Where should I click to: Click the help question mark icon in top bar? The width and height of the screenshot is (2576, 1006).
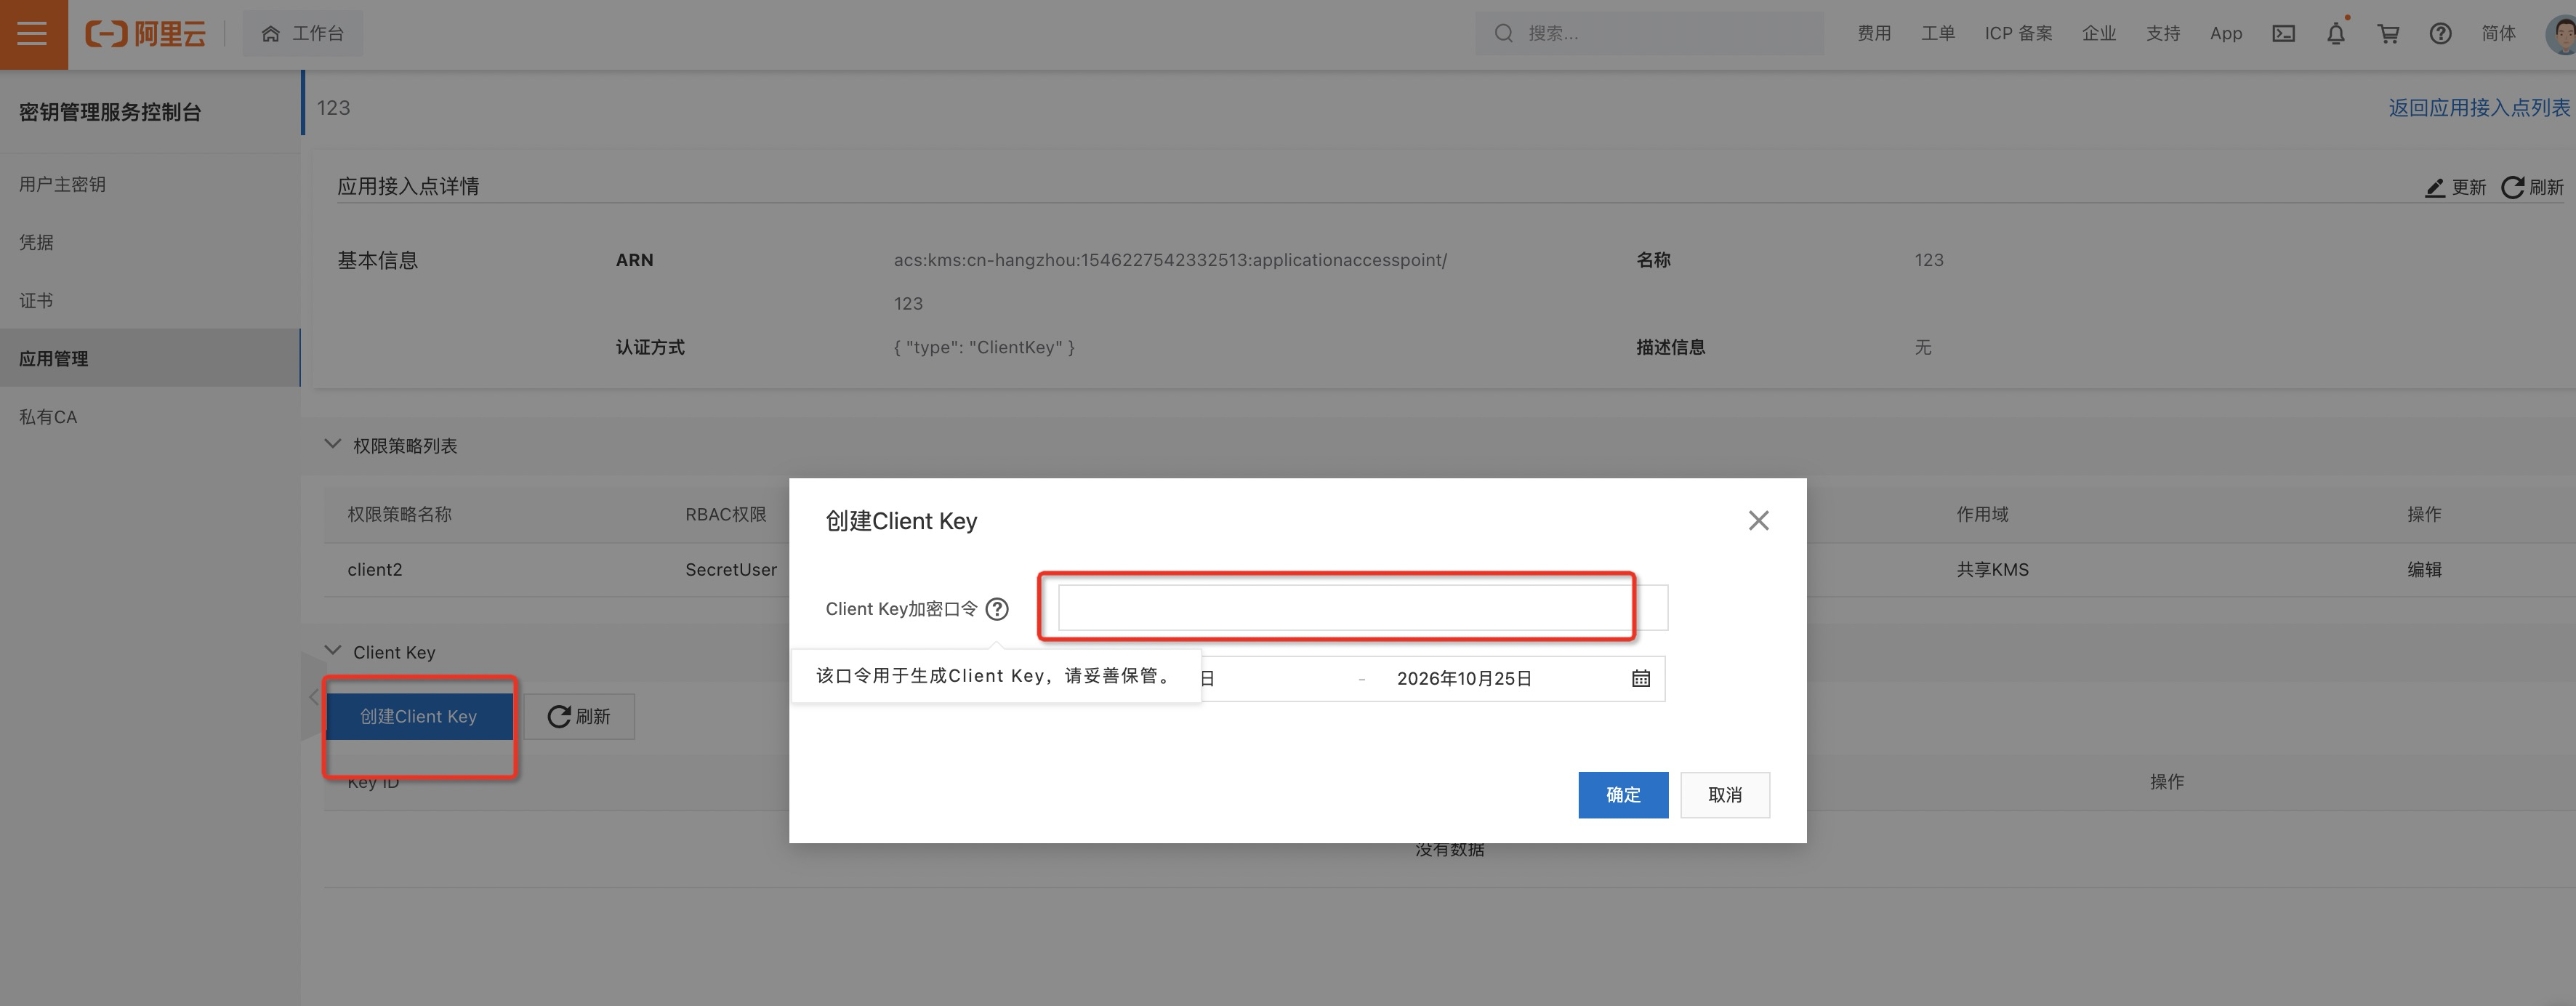point(2440,34)
